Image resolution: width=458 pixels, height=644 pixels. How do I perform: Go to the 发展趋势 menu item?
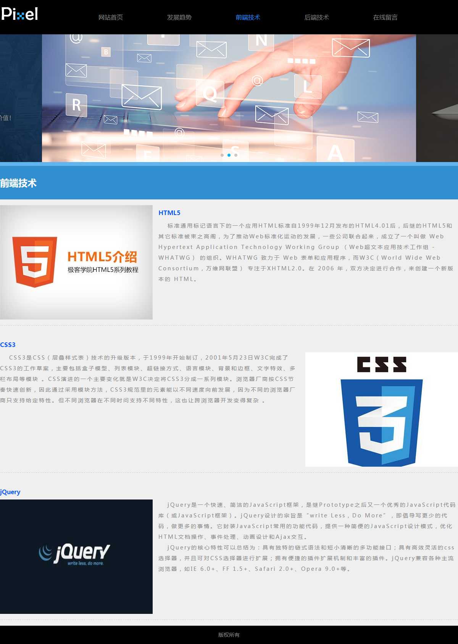pos(179,18)
